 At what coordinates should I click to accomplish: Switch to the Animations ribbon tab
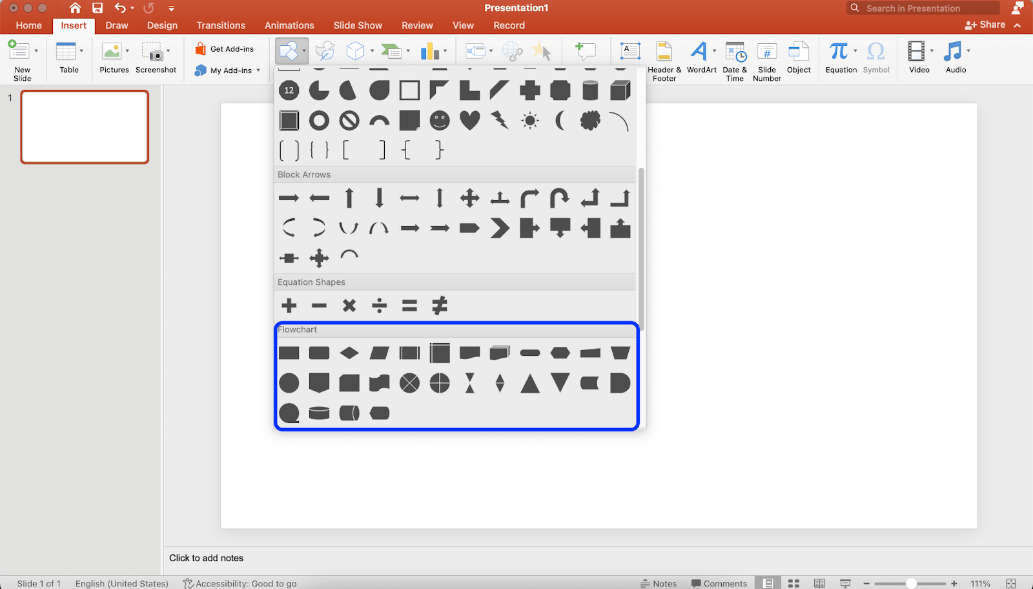[x=289, y=25]
